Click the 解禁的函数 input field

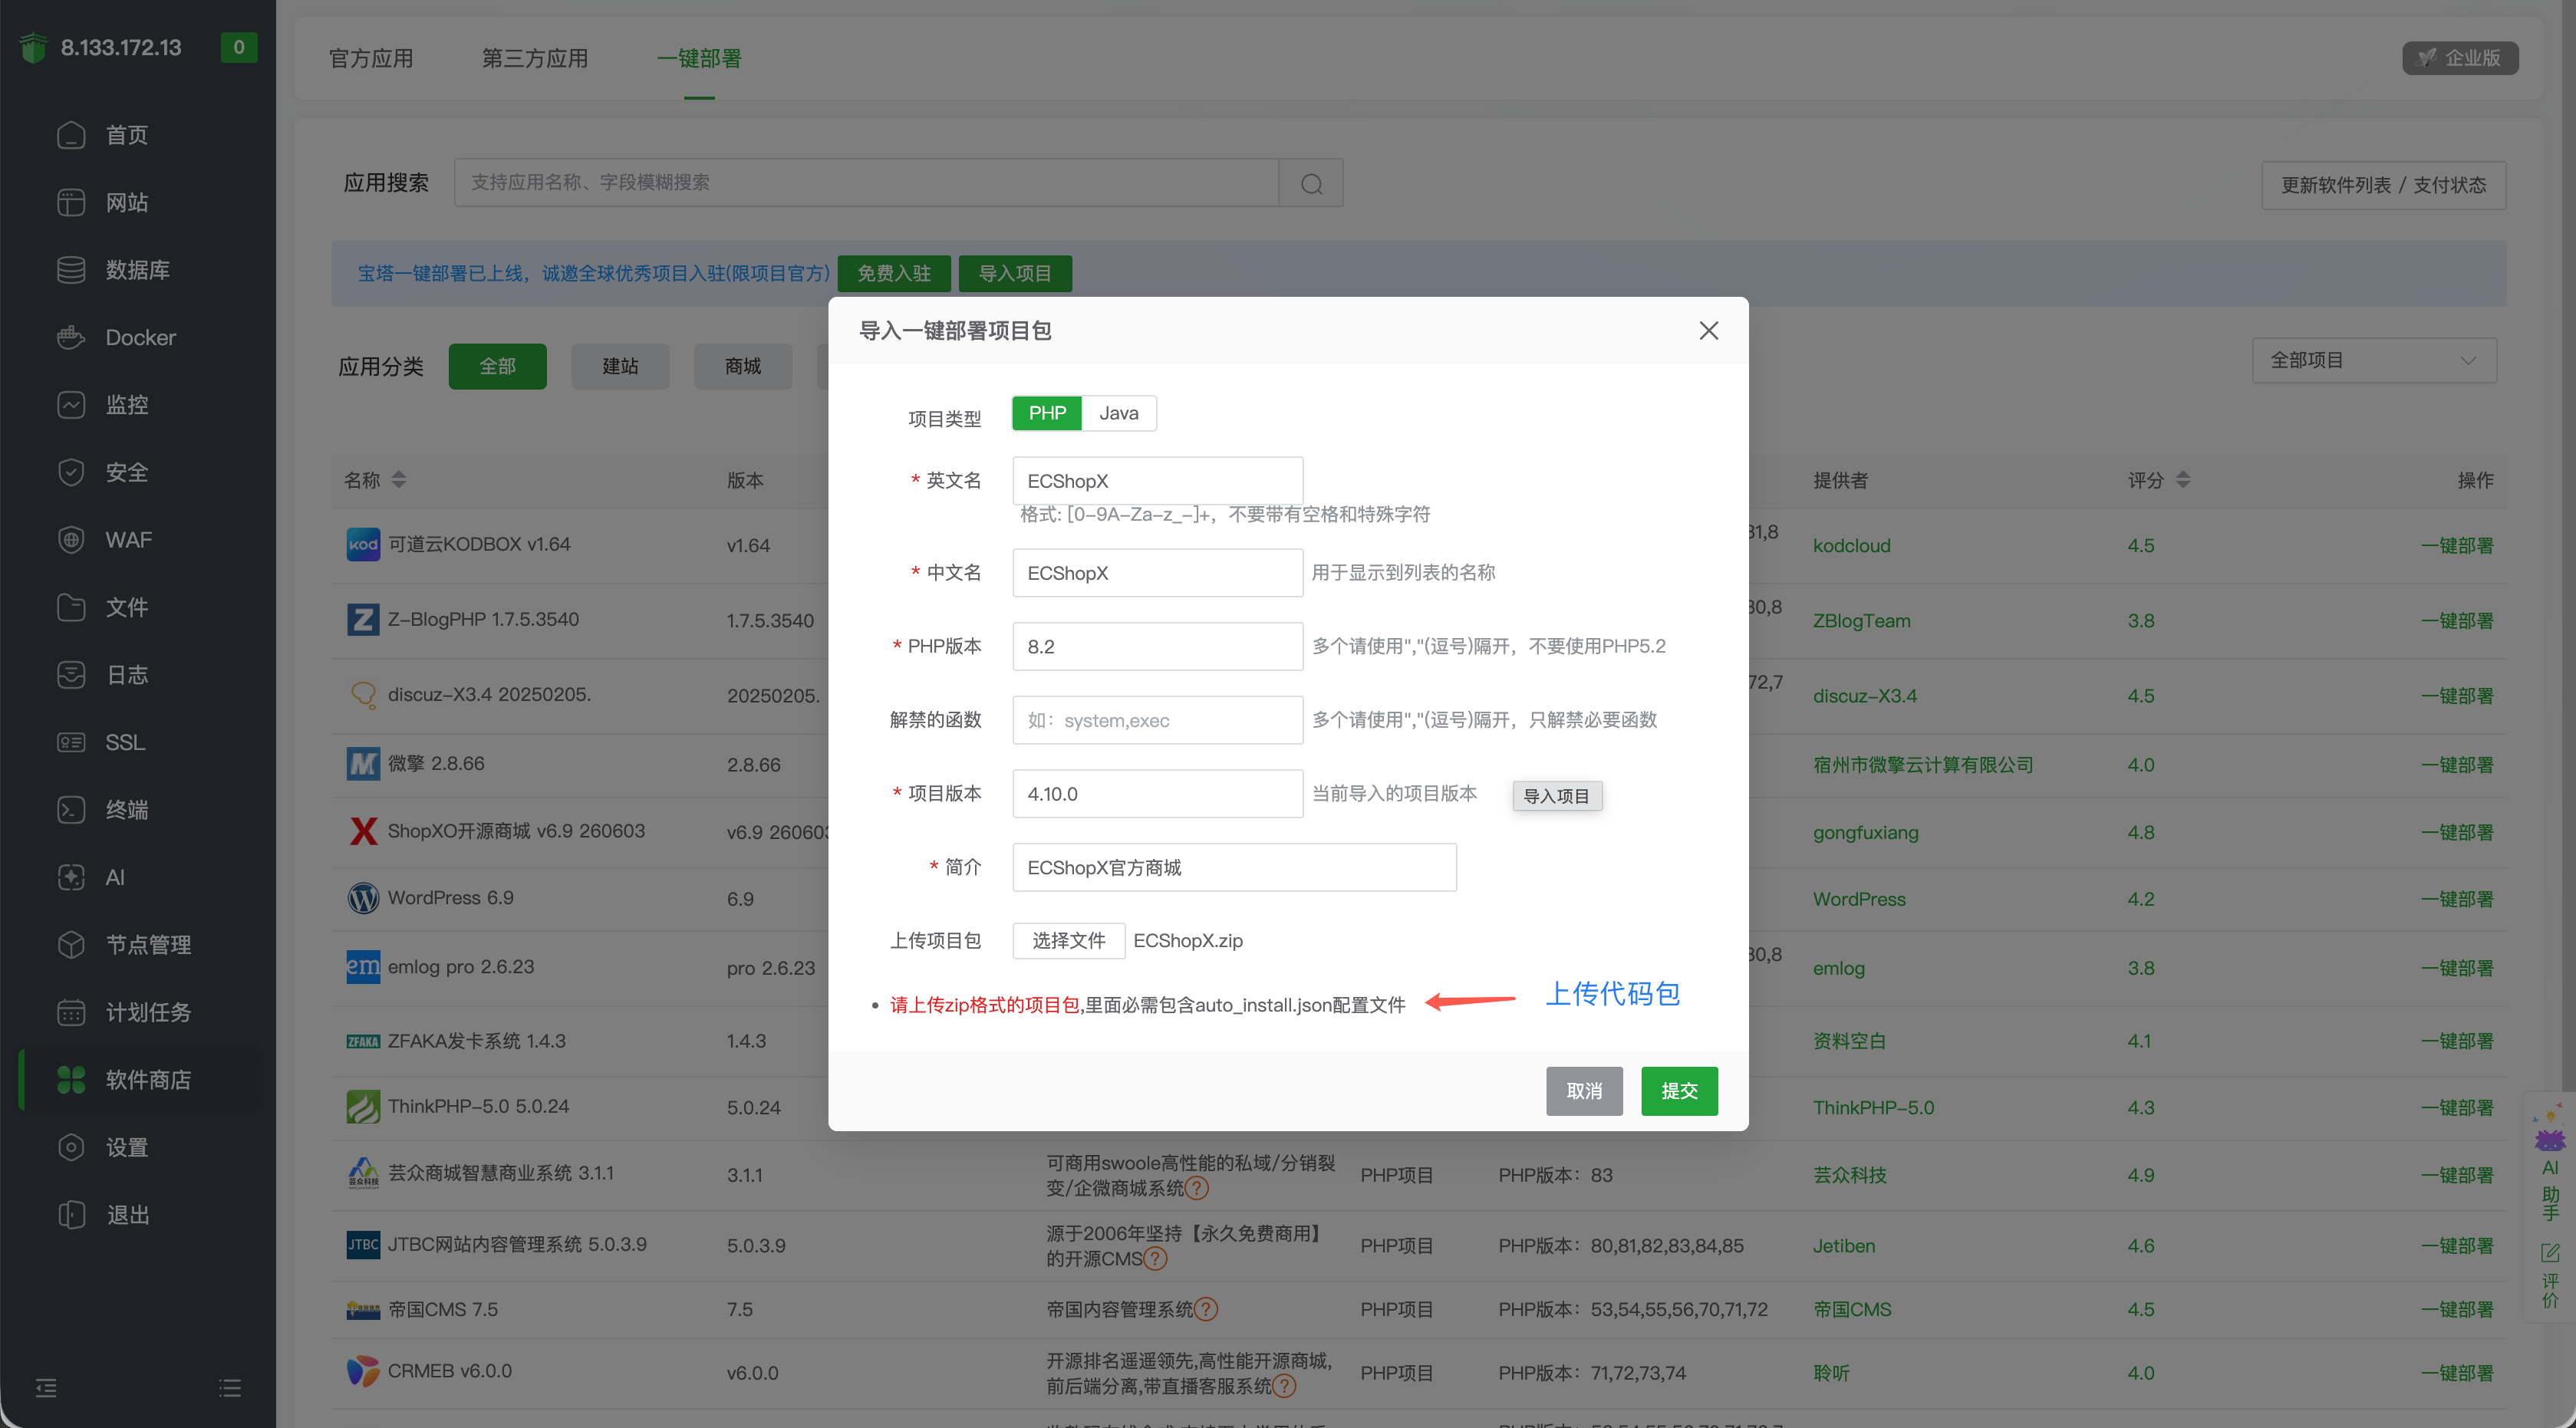pos(1157,720)
